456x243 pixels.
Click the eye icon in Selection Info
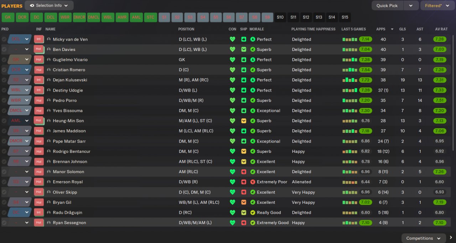32,5
